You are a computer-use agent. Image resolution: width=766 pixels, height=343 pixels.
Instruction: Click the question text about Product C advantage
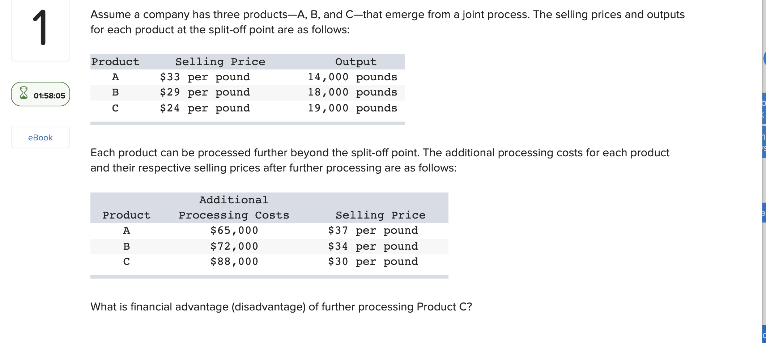[281, 307]
